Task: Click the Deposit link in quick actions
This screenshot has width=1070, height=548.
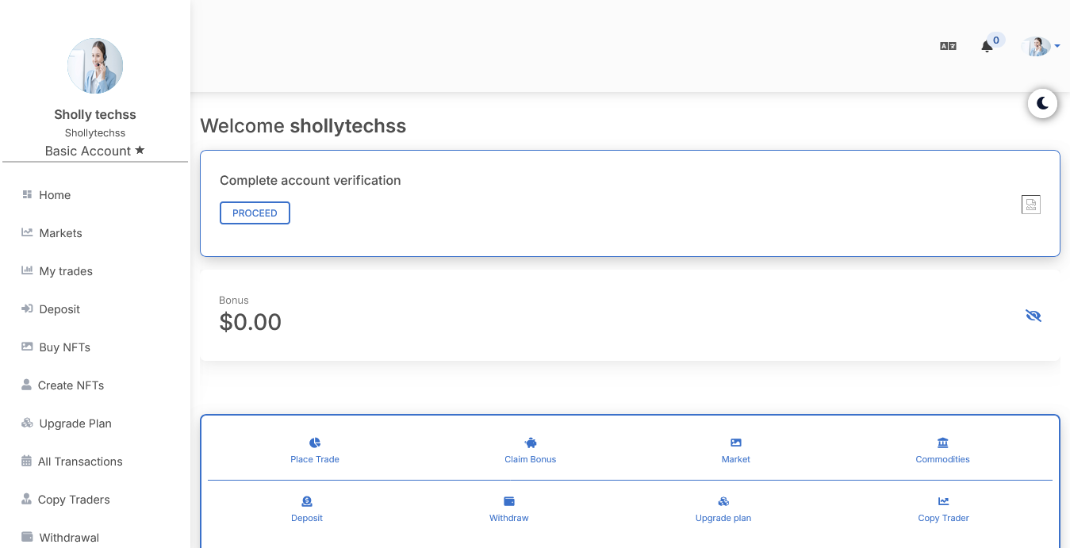Action: [307, 518]
